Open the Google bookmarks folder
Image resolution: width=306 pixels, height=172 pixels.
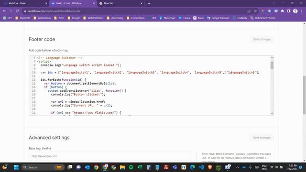tap(74, 18)
